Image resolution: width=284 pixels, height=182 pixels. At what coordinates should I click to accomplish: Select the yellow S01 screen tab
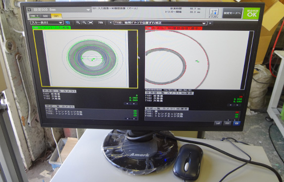pyautogui.click(x=56, y=16)
